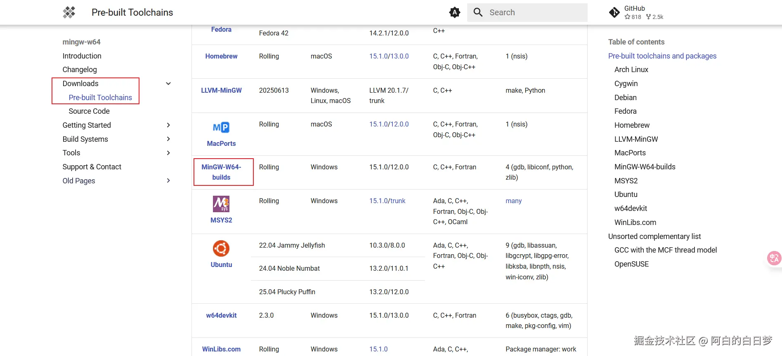
Task: Click the mingw-w64 site logo icon
Action: [x=69, y=12]
